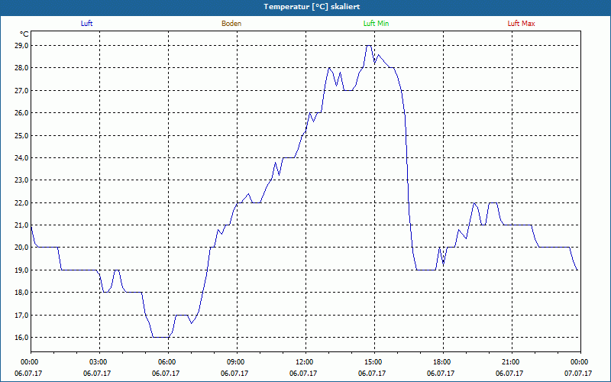Click the 27,0 y-axis value

click(22, 90)
